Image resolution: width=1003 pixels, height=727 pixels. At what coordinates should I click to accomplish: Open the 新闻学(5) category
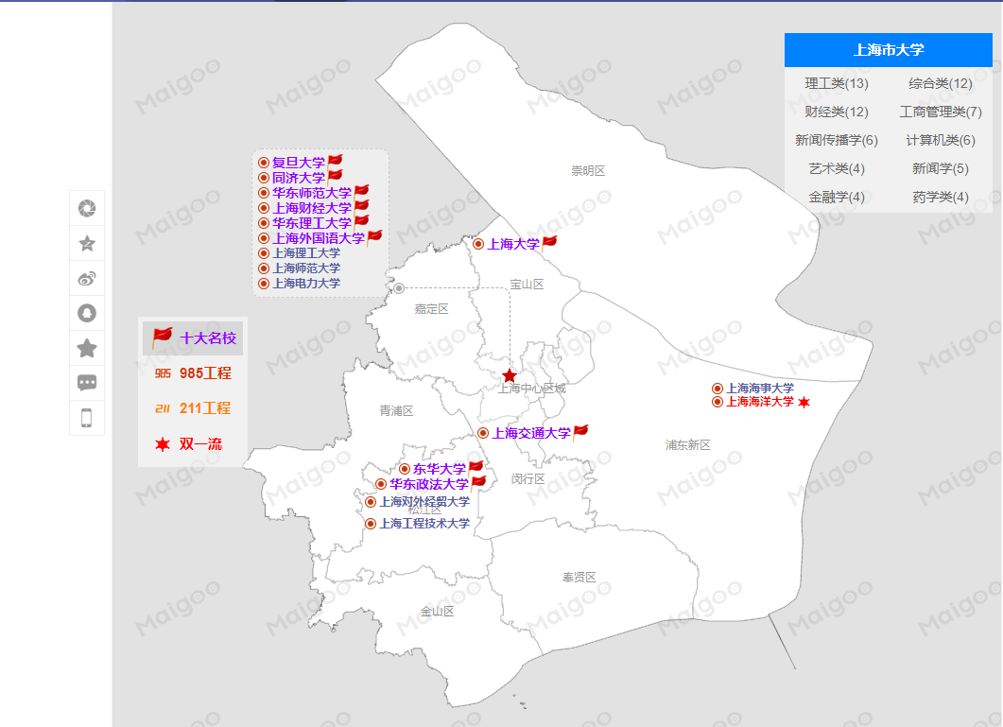click(941, 168)
